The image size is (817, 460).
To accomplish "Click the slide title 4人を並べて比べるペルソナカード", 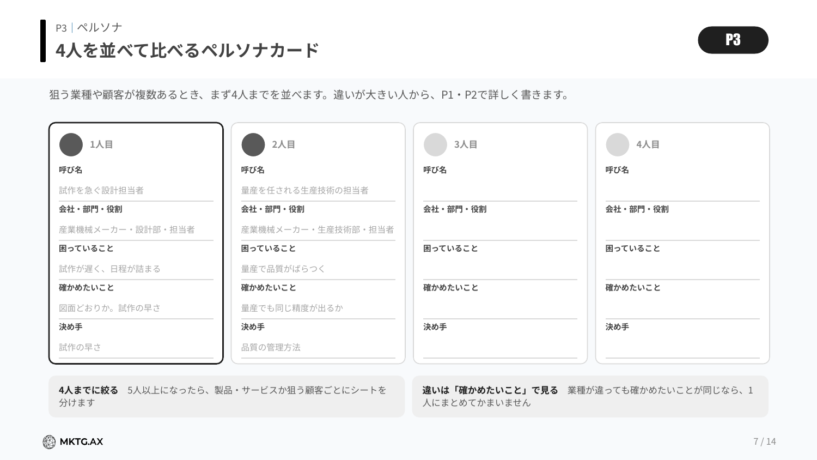I will point(187,50).
